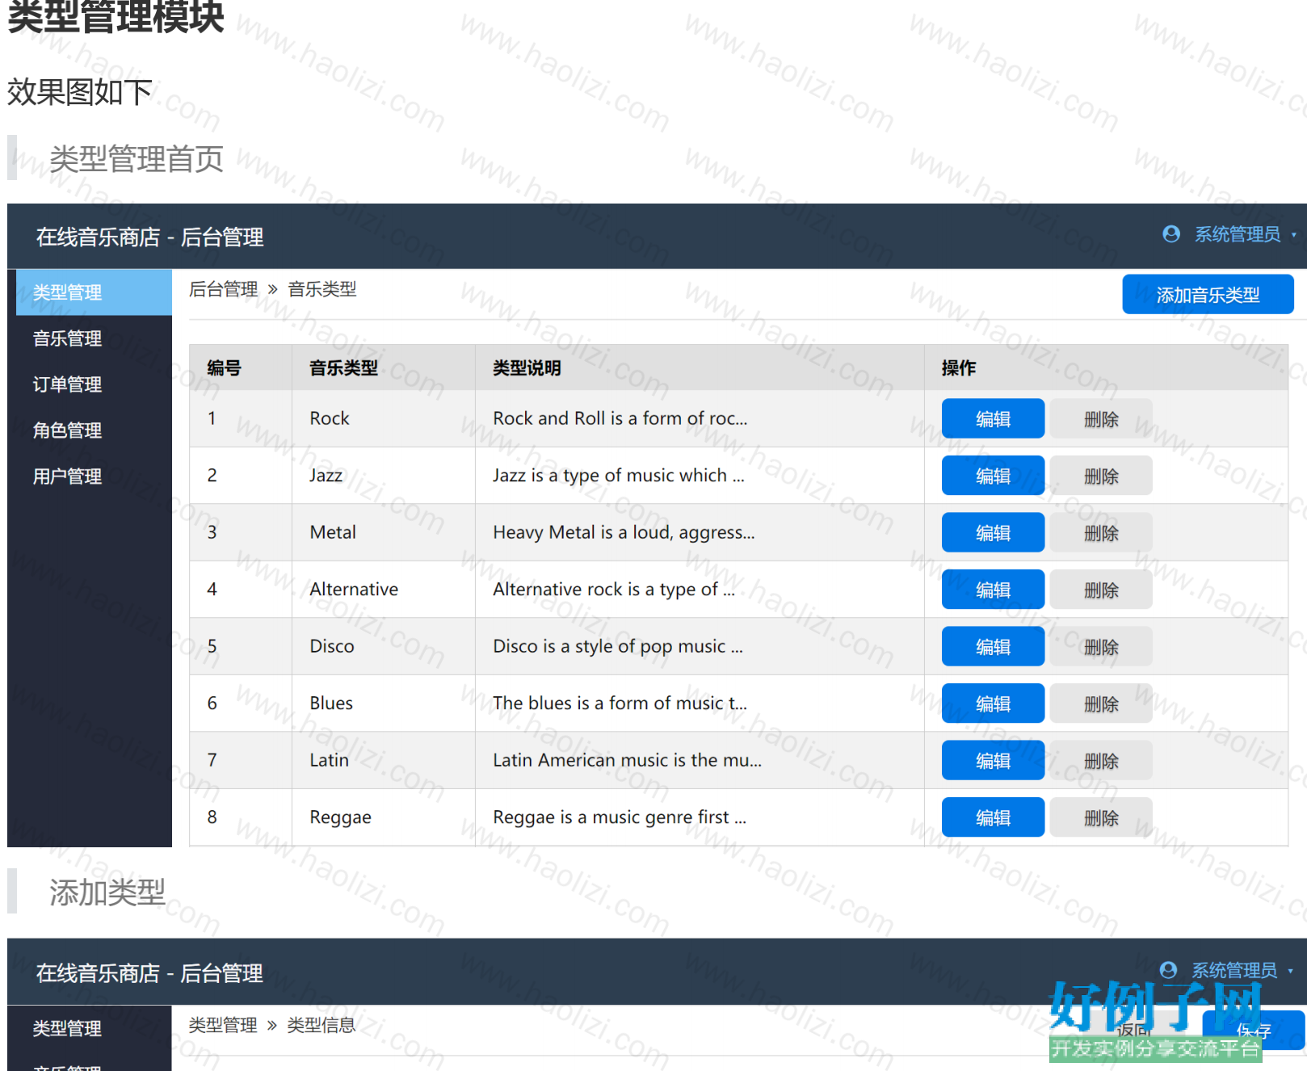Click description 'Heavy Metal is a loud, aggress...'

pyautogui.click(x=624, y=532)
